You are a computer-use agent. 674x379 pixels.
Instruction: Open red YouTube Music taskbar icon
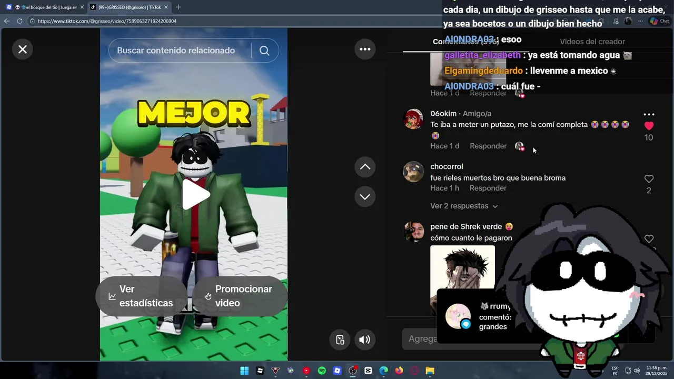[306, 371]
